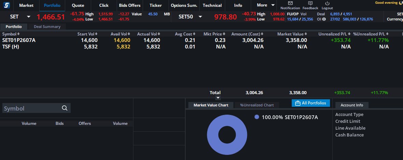Click the FU/OP label
This screenshot has height=160, width=403.
pos(293,14)
